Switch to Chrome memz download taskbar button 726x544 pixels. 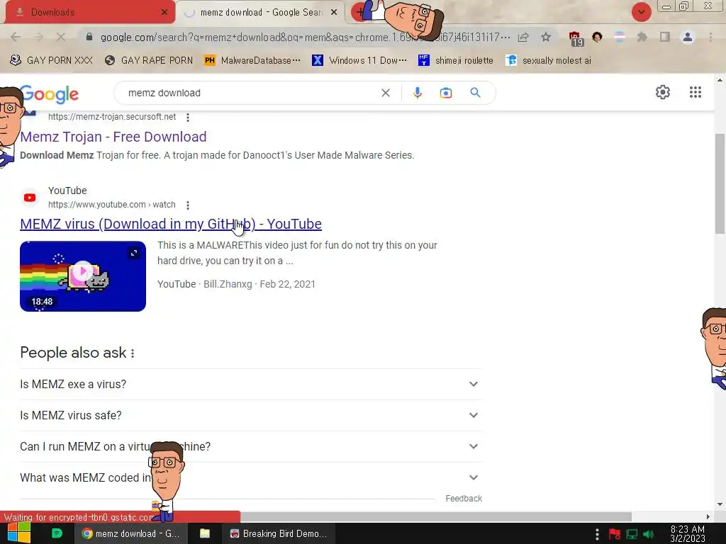click(x=131, y=533)
